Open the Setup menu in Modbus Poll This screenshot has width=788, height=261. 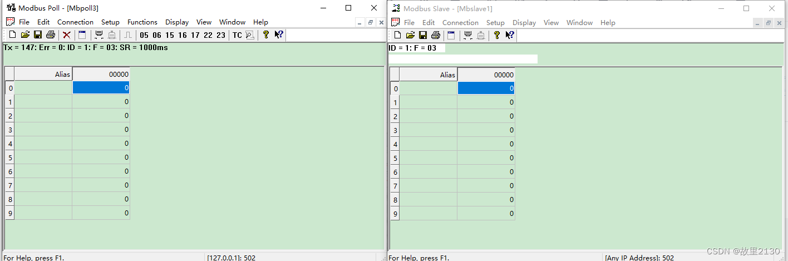(110, 22)
